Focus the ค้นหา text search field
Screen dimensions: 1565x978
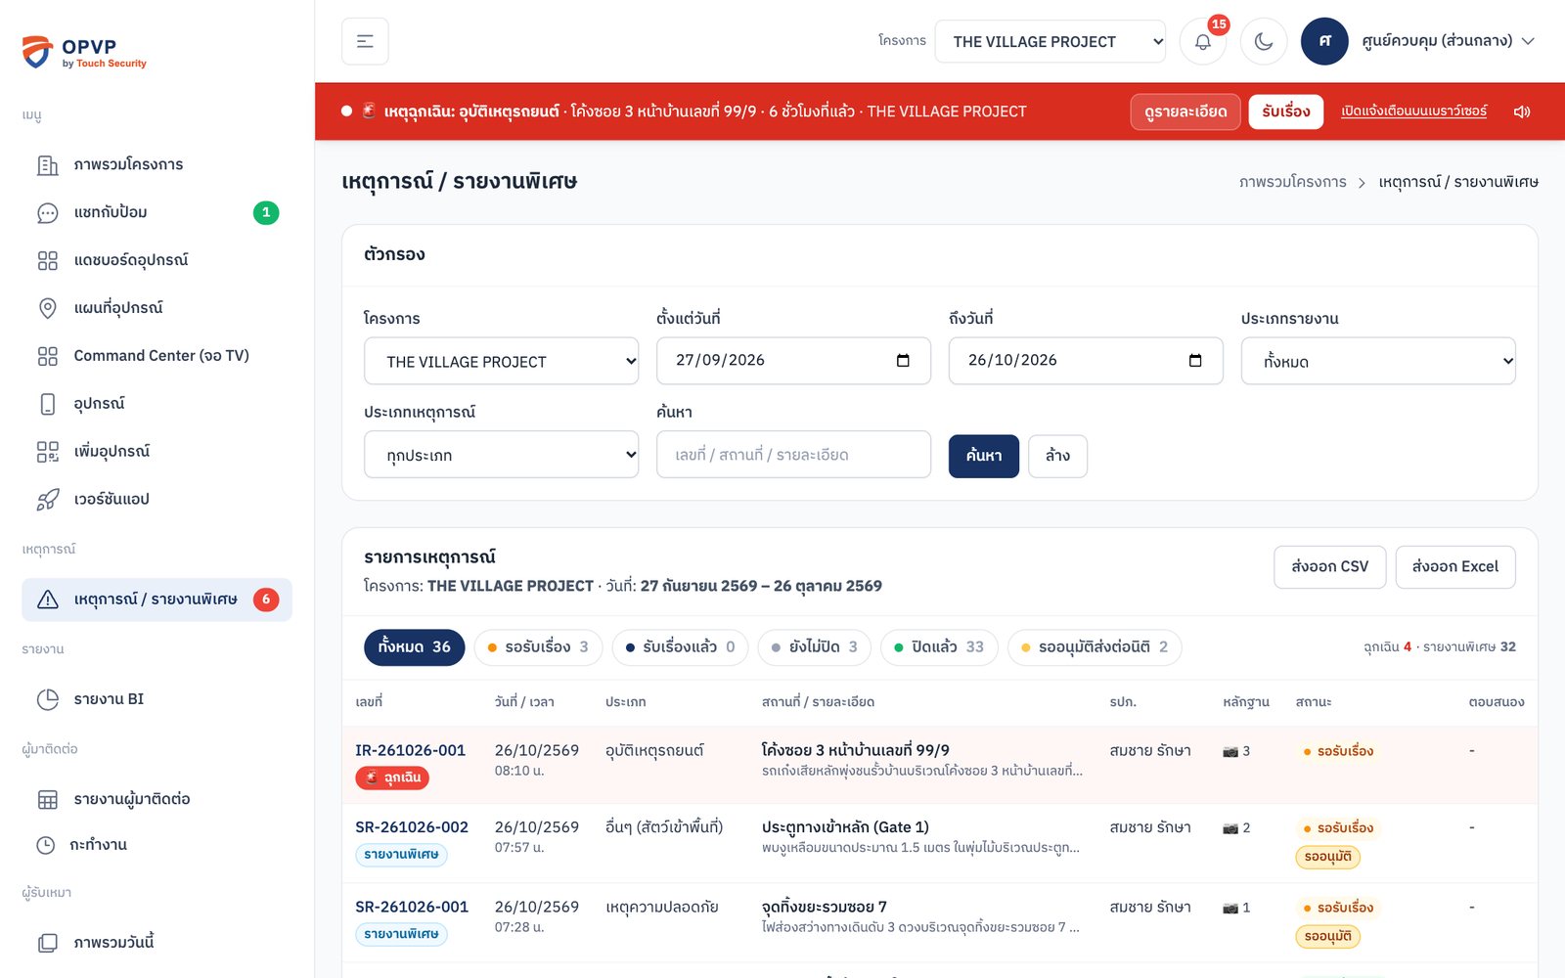pos(793,455)
